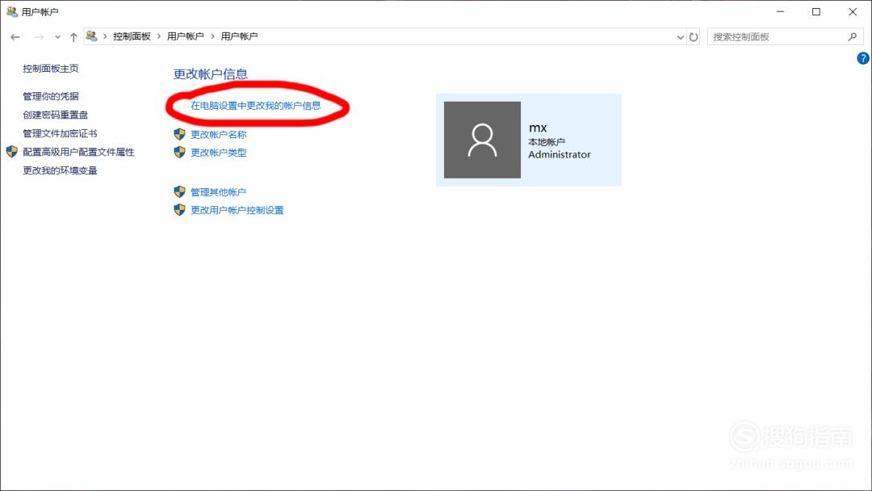
Task: Select the first 用户帐户 breadcrumb after 控制面板
Action: (x=185, y=36)
